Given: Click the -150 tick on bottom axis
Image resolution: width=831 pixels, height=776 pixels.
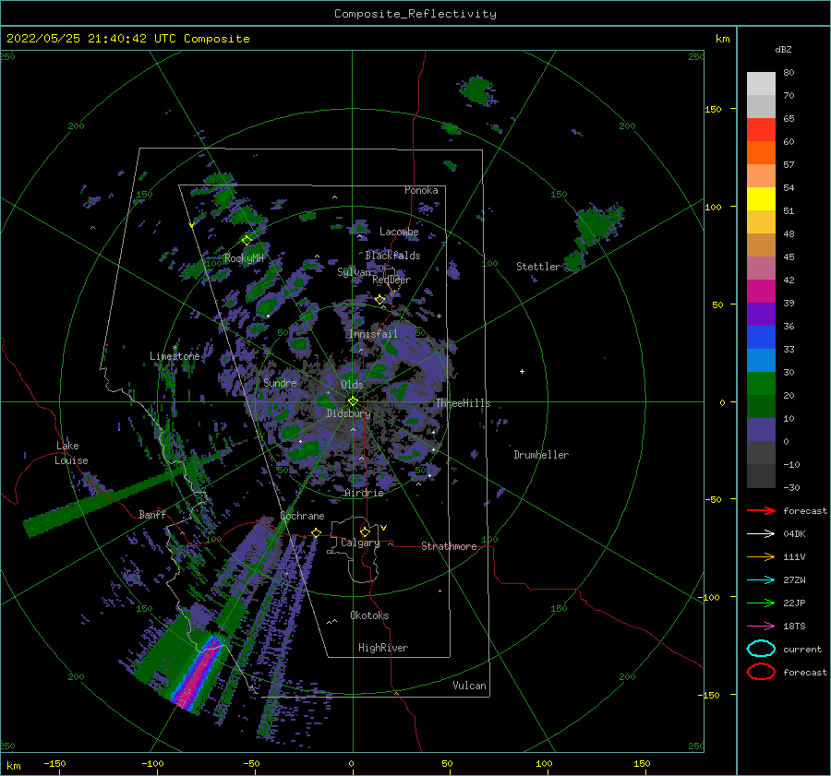Looking at the screenshot, I should [x=54, y=763].
